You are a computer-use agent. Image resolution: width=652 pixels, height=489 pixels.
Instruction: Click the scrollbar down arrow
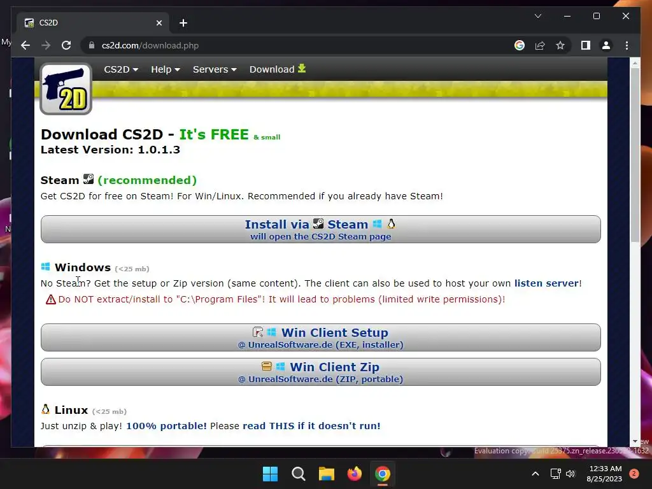635,441
